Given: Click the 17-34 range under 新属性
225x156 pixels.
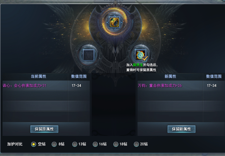Looking at the screenshot, I should (x=212, y=86).
